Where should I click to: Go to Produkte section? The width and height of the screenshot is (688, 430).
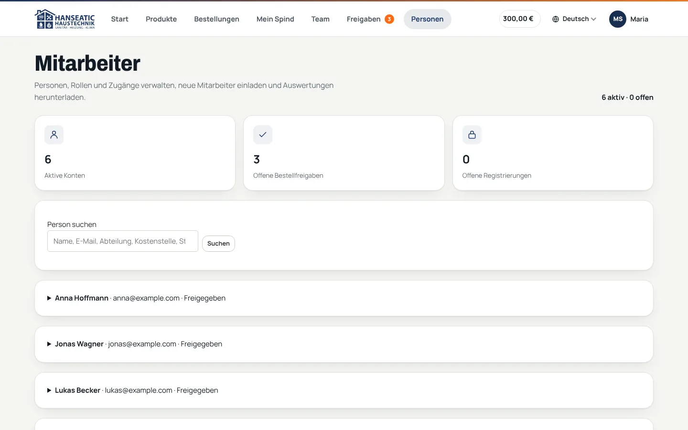[x=161, y=19]
